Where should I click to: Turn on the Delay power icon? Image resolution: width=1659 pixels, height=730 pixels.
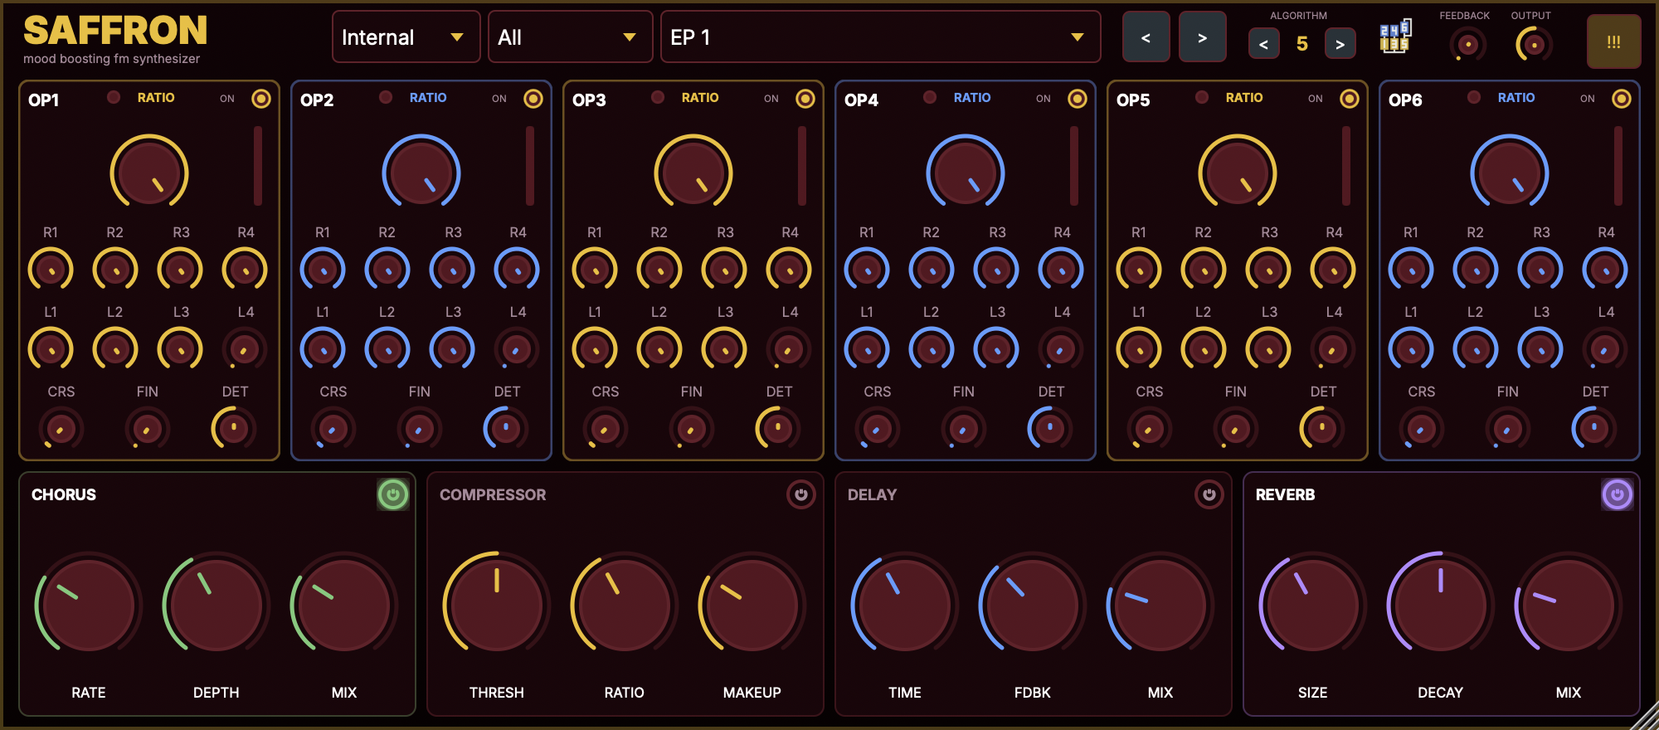tap(1209, 495)
